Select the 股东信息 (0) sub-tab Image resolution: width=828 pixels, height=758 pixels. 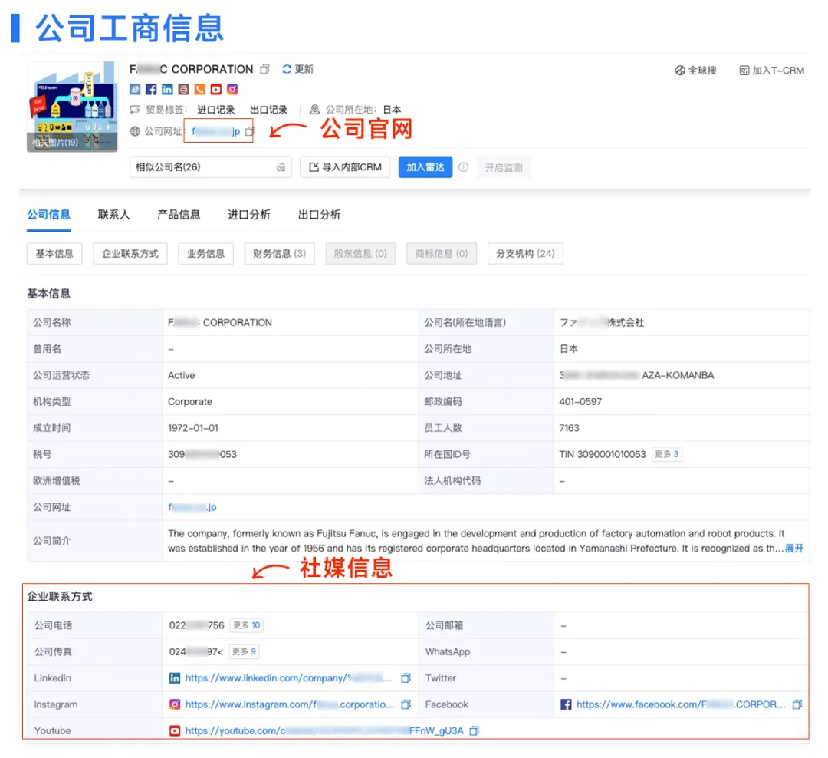(360, 254)
